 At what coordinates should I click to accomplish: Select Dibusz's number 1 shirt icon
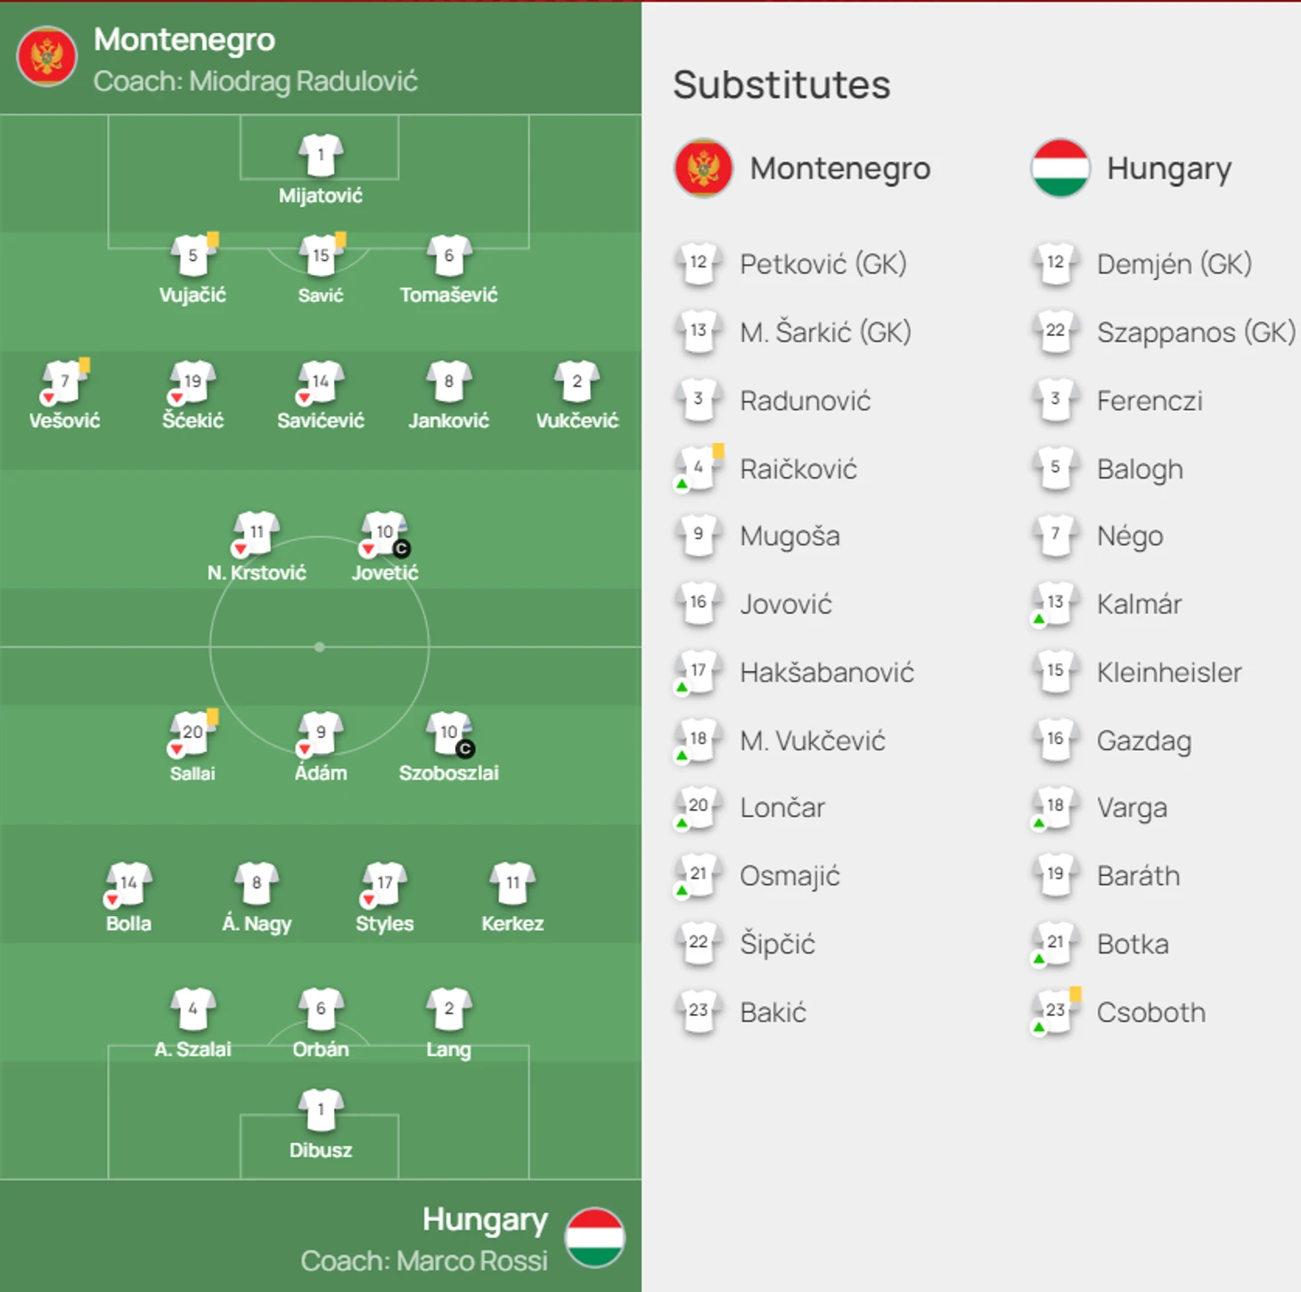pos(321,1110)
